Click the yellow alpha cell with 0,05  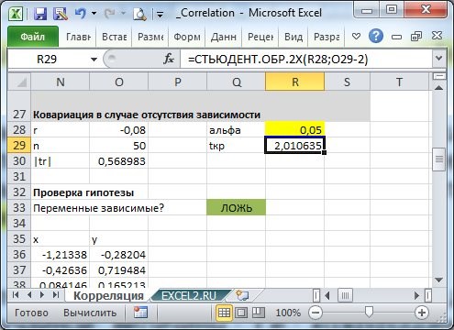(x=295, y=129)
